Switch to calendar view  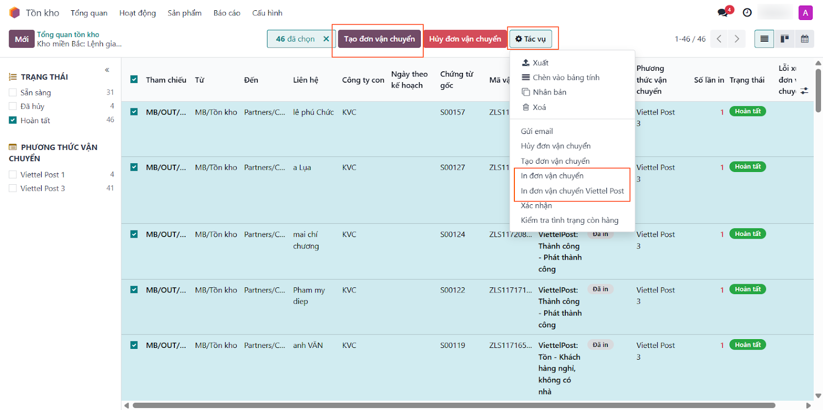tap(804, 39)
